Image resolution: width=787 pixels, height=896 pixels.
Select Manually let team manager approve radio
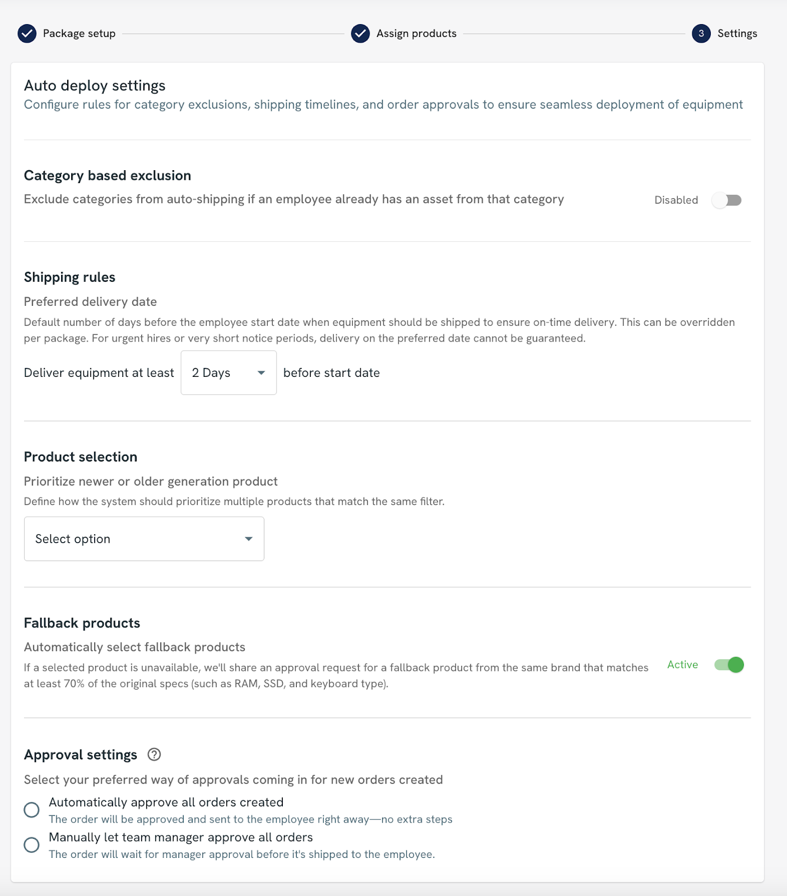coord(32,844)
